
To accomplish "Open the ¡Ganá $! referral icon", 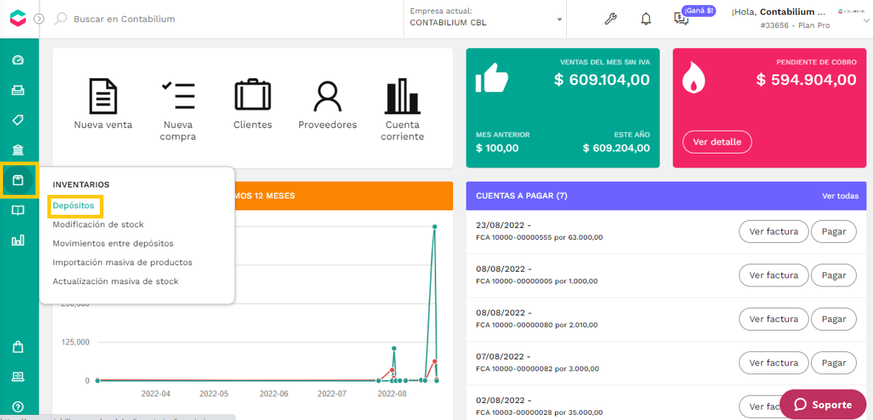I will [682, 19].
